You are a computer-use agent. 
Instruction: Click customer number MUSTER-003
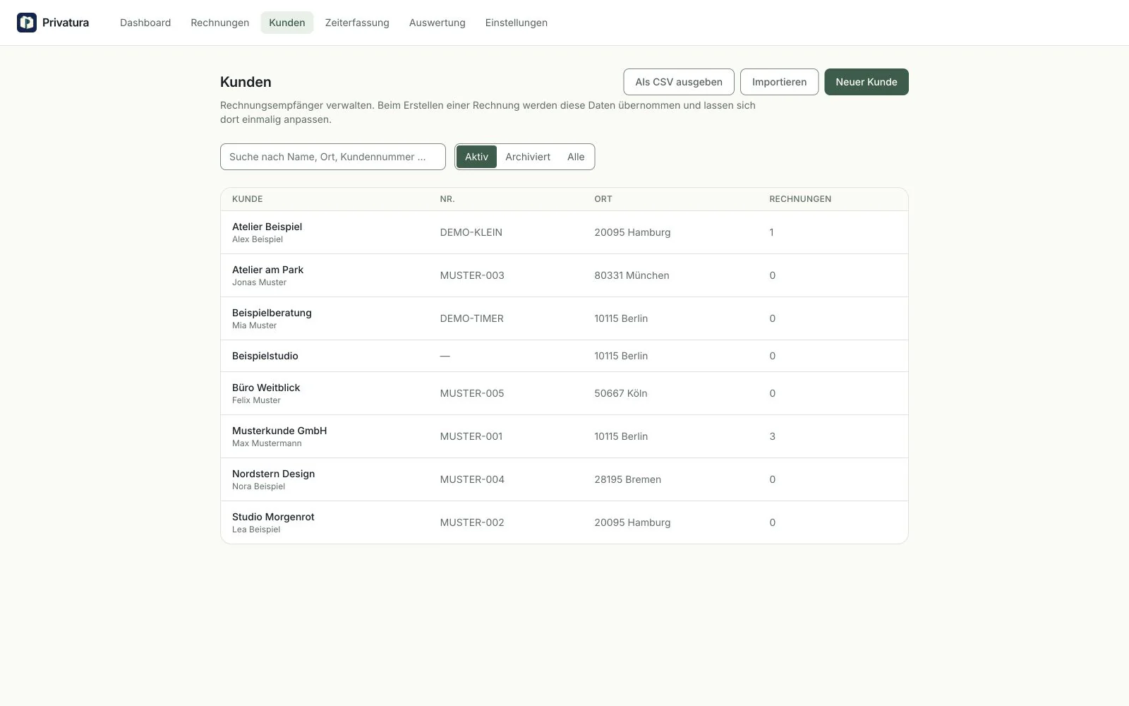coord(472,275)
